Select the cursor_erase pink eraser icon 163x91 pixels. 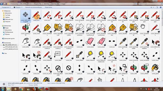tap(90, 41)
